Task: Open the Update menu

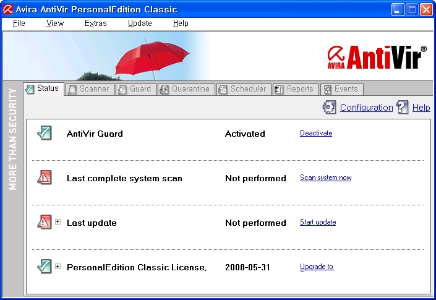Action: (140, 24)
